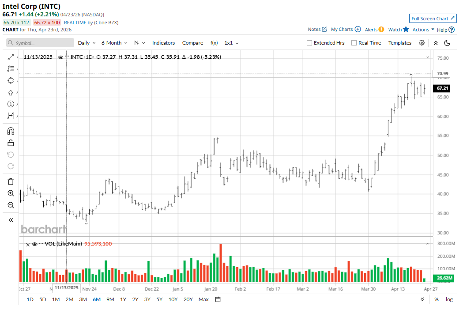The image size is (467, 310).
Task: Collapse the drawing tools sidebar
Action: 11,220
